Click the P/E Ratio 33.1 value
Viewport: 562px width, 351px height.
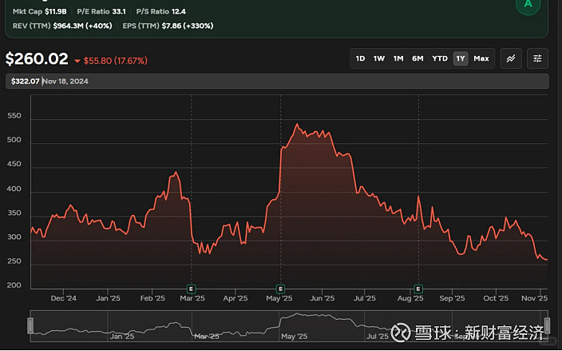101,11
